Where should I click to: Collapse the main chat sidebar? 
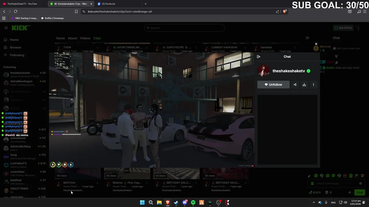coord(307,38)
